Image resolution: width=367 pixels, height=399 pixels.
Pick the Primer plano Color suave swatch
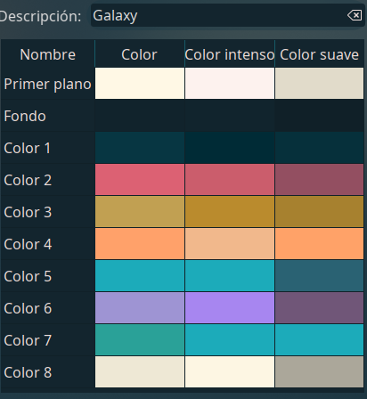320,83
